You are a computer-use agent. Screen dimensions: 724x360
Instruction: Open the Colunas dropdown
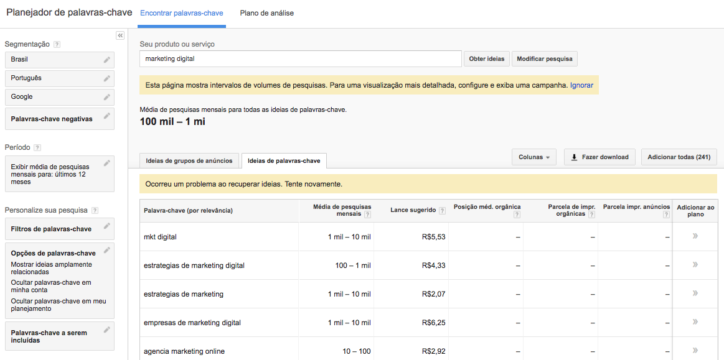[x=534, y=157]
